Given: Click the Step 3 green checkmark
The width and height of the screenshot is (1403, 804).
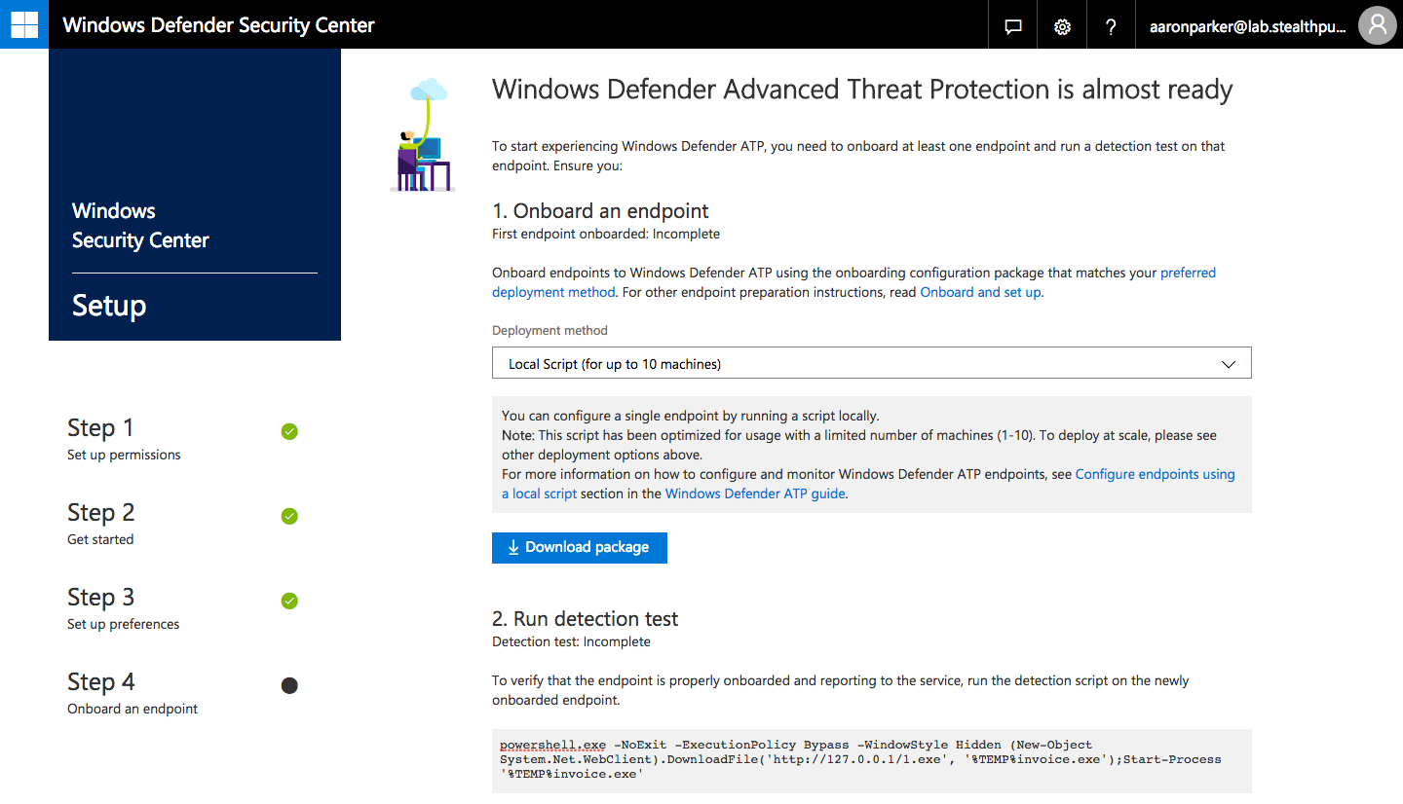Looking at the screenshot, I should pyautogui.click(x=289, y=601).
